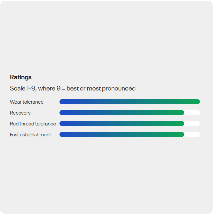The height and width of the screenshot is (214, 213).
Task: Click the blue left start of Wear tolerance bar
Action: (63, 102)
